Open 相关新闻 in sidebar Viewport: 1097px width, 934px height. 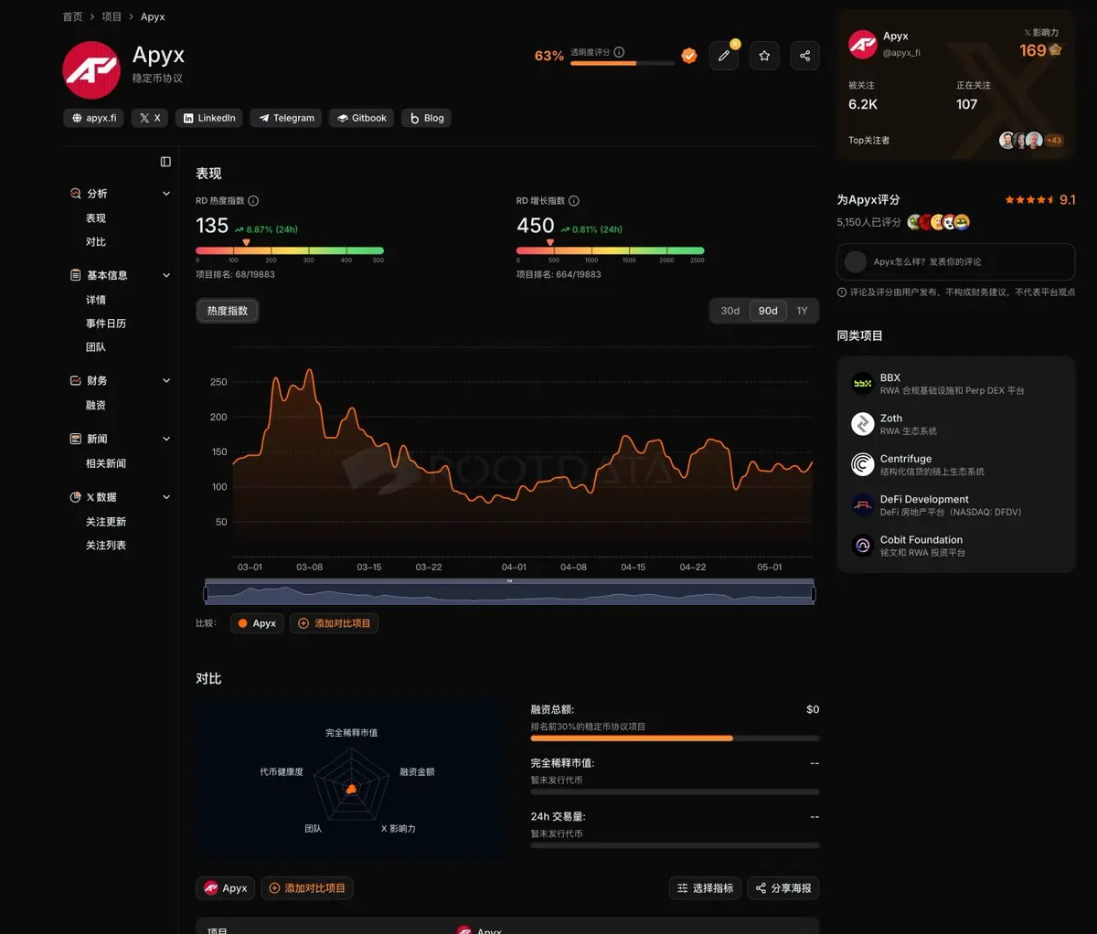[x=106, y=463]
